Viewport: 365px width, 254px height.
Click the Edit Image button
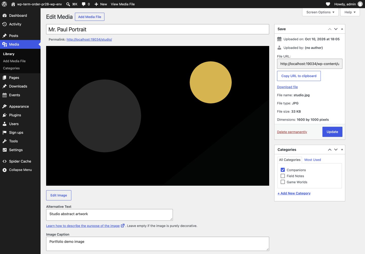[59, 195]
